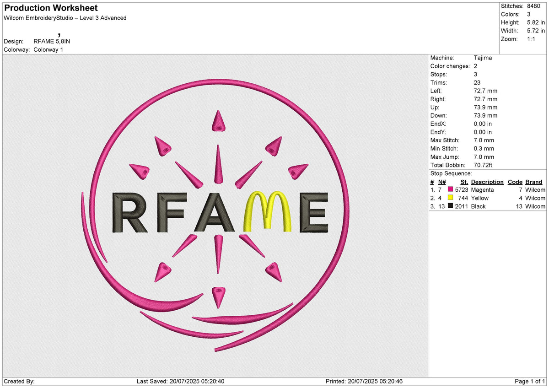Click the Machine value Tajima

coord(483,58)
